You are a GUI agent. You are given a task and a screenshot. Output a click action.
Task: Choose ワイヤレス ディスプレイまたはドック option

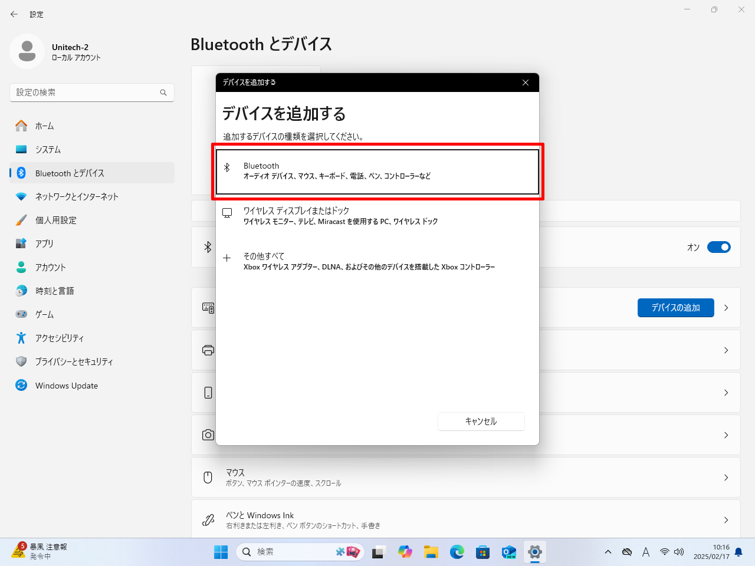click(377, 216)
